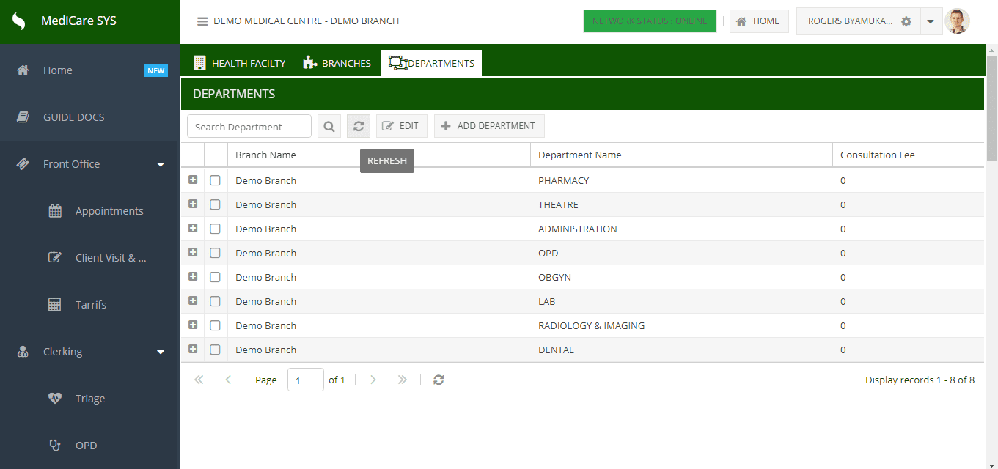Click the OPD stethoscope icon in sidebar
Viewport: 998px width, 469px height.
[55, 446]
